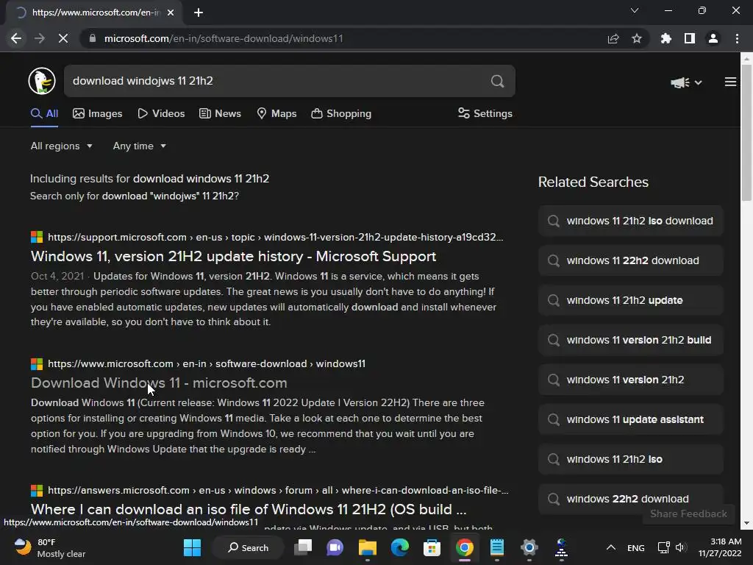The image size is (753, 565).
Task: Click the Share Feedback button
Action: [688, 514]
